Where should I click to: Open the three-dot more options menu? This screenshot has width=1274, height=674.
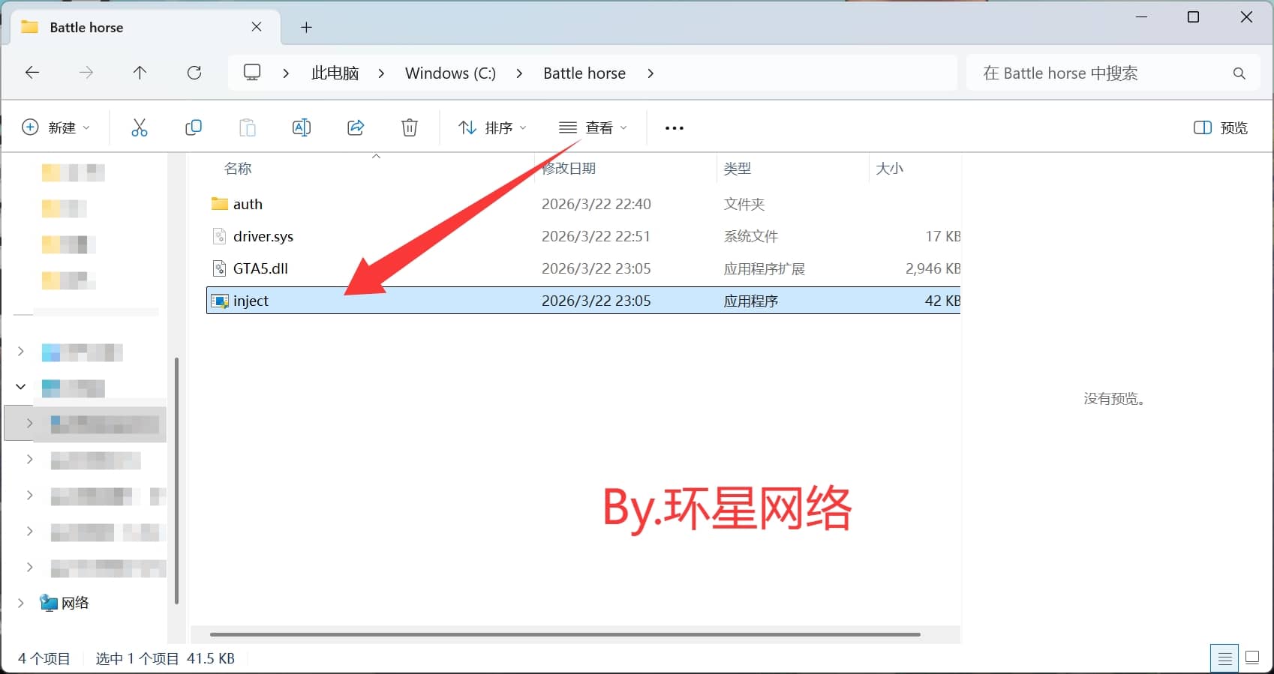(x=674, y=127)
